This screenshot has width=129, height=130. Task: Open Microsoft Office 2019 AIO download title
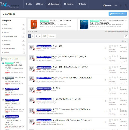point(55,22)
